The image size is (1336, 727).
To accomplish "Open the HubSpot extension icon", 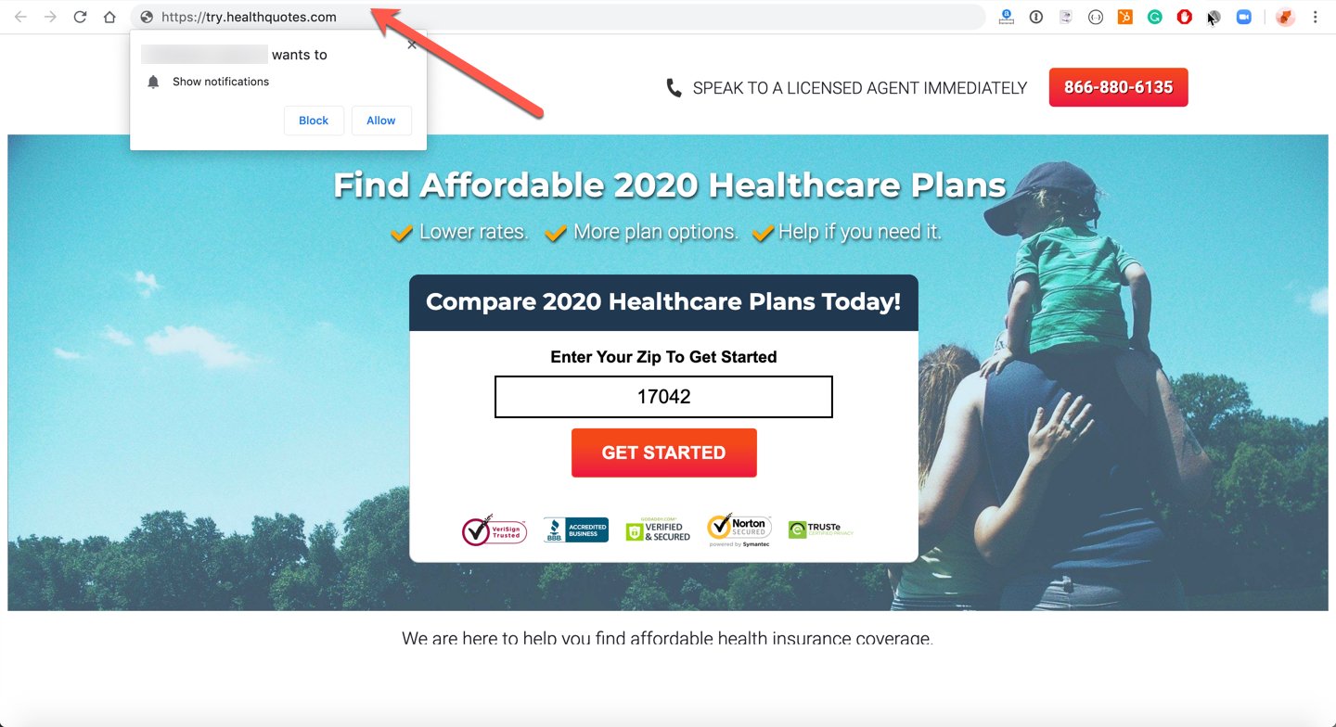I will 1124,17.
